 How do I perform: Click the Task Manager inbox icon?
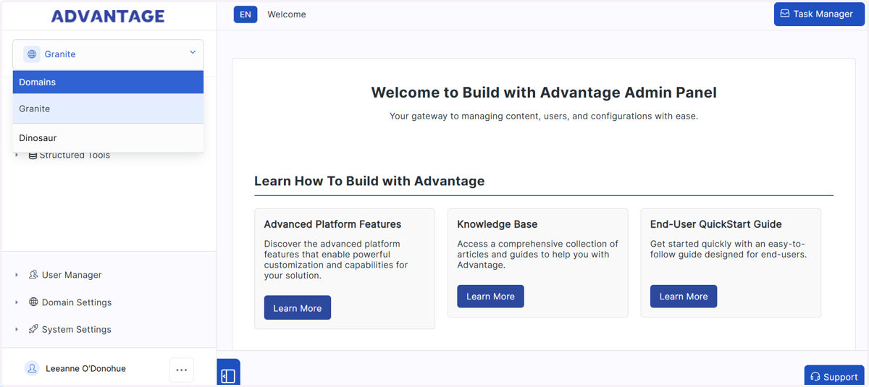tap(785, 14)
